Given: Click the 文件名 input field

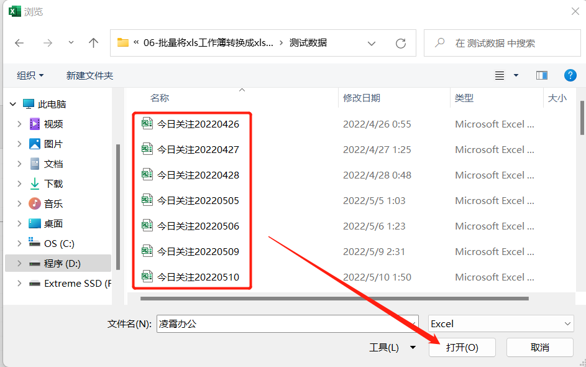Looking at the screenshot, I should coord(287,323).
